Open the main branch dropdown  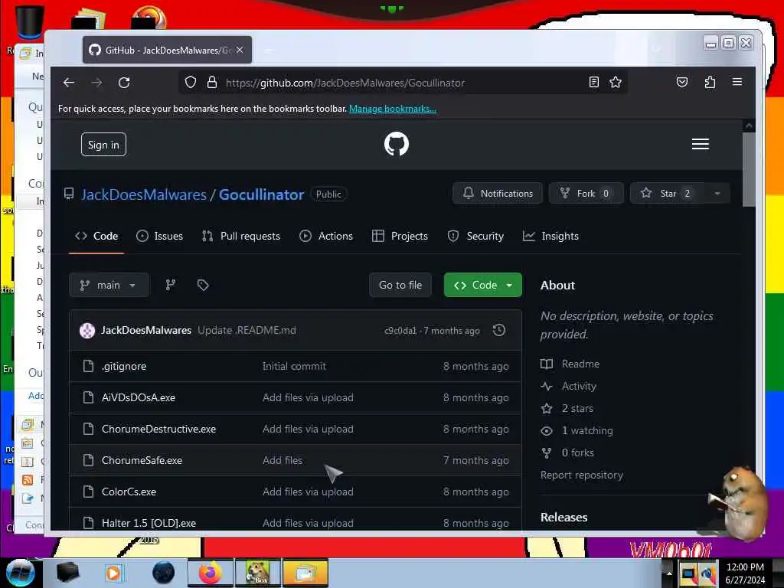[x=109, y=285]
